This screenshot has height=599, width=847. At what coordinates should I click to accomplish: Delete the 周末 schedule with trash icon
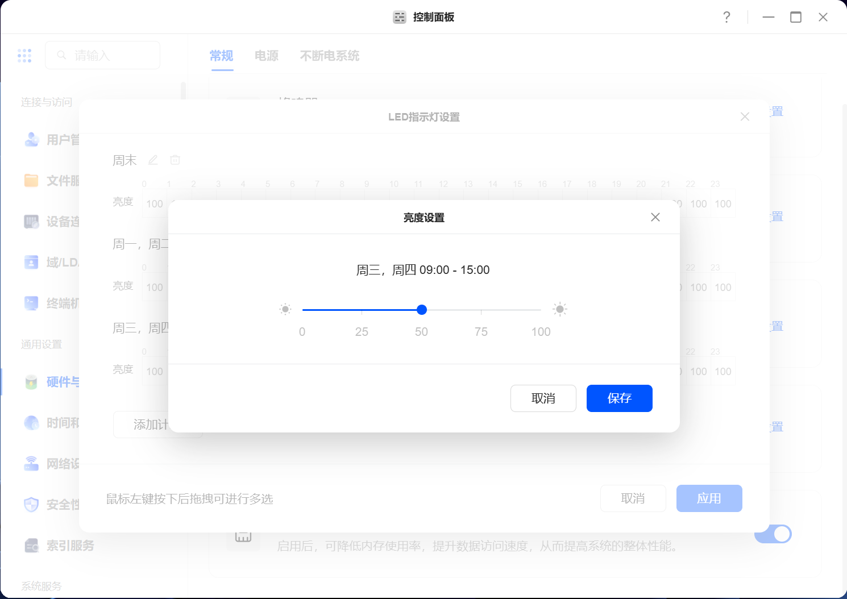(175, 160)
